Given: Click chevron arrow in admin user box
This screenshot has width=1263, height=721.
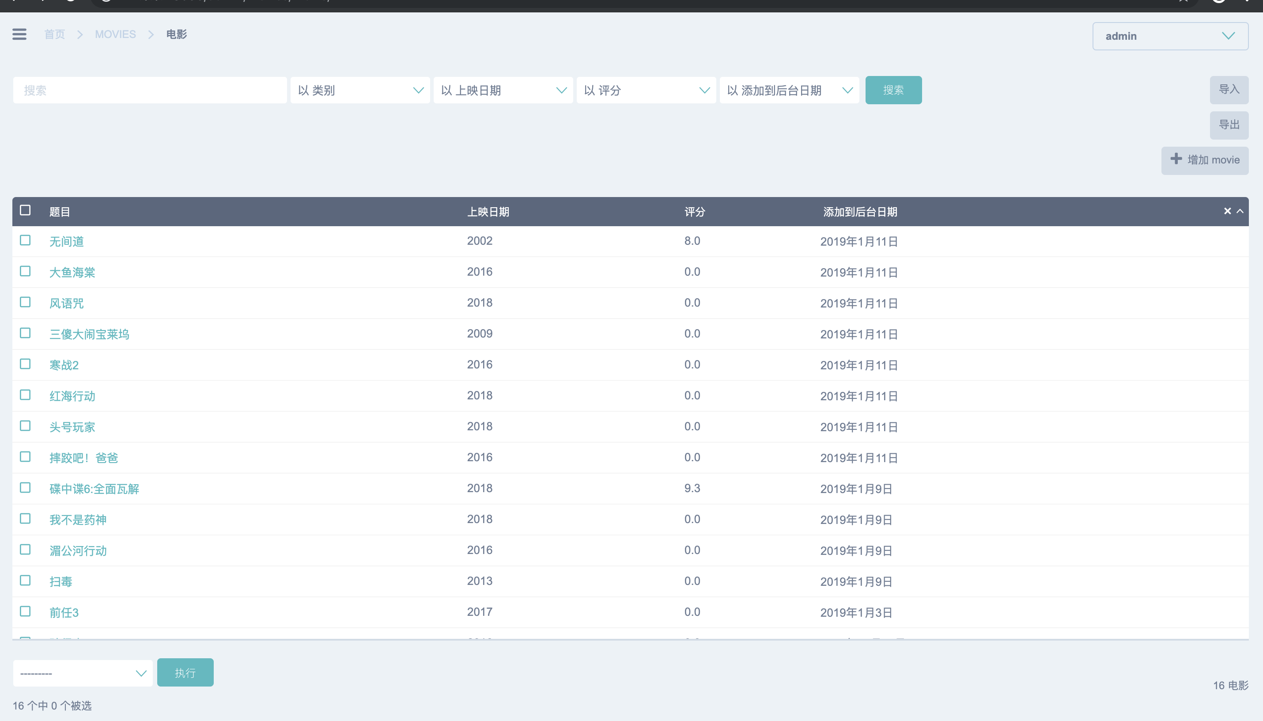Looking at the screenshot, I should click(x=1229, y=36).
